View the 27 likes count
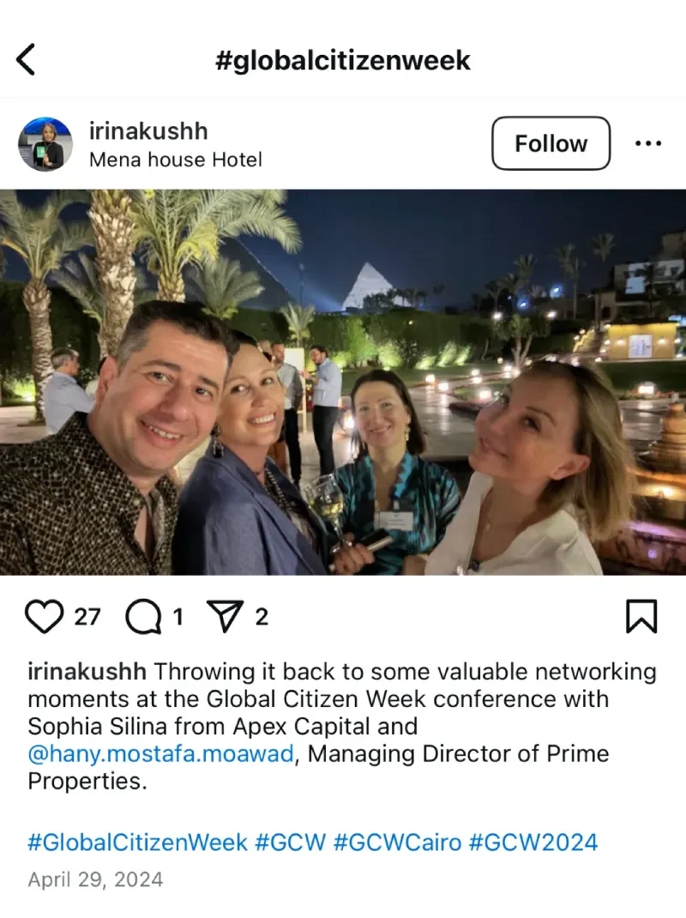This screenshot has height=918, width=686. tap(87, 617)
